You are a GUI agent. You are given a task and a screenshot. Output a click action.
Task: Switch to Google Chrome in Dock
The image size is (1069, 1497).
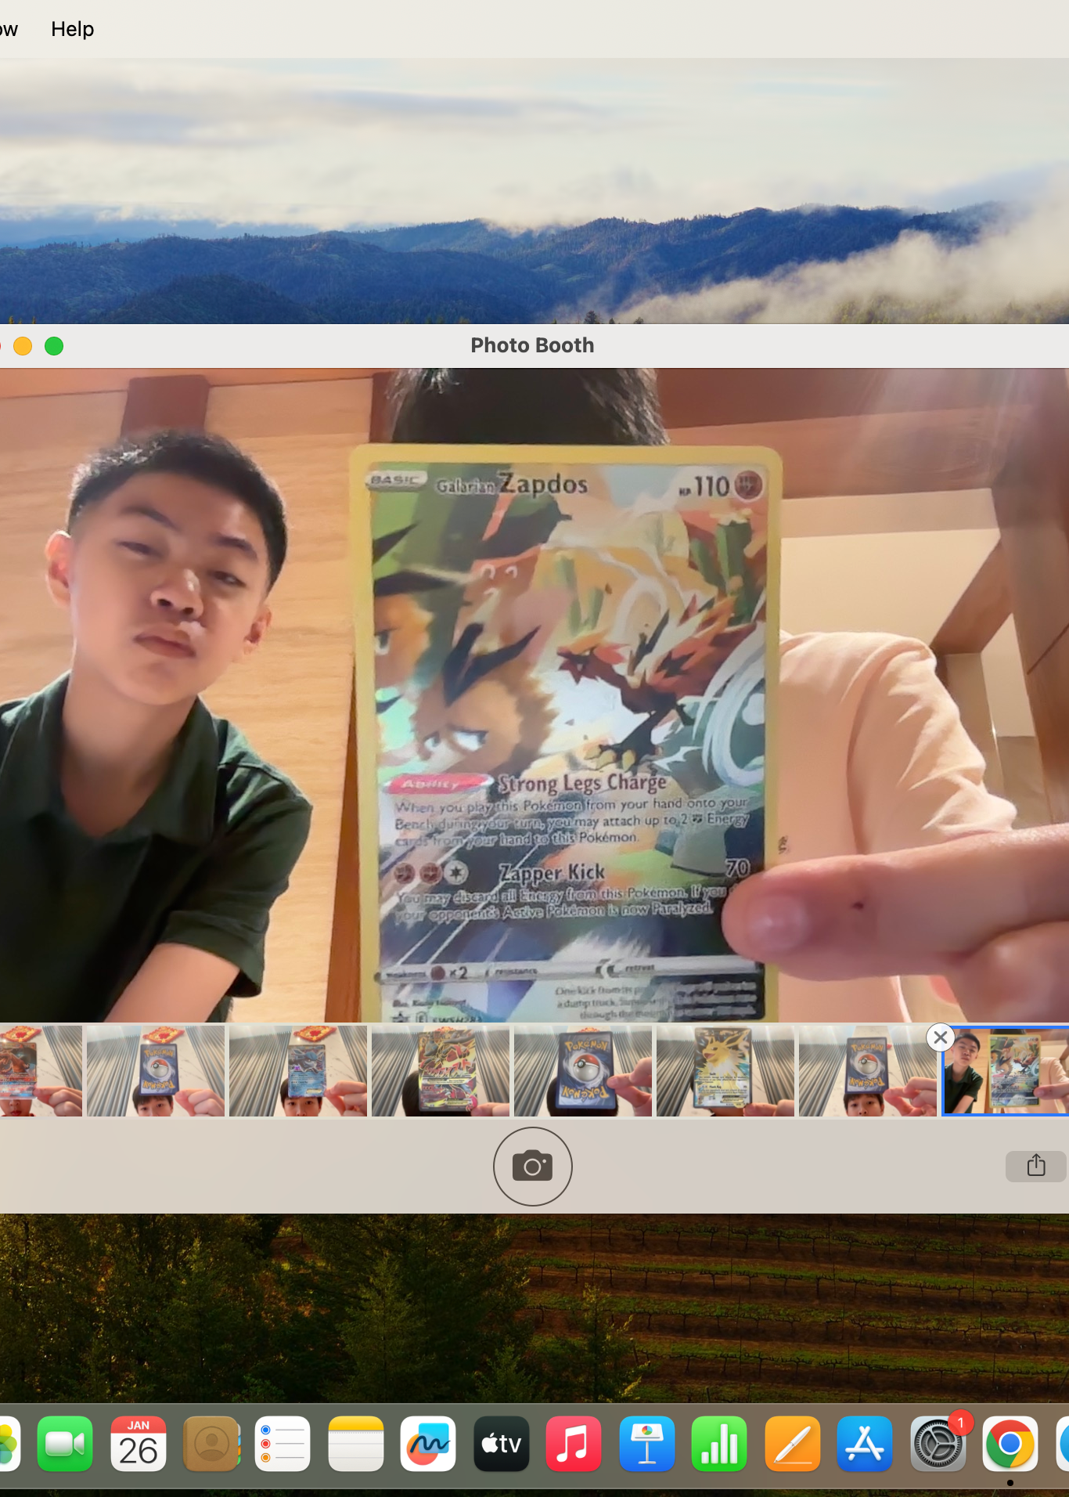[1010, 1444]
